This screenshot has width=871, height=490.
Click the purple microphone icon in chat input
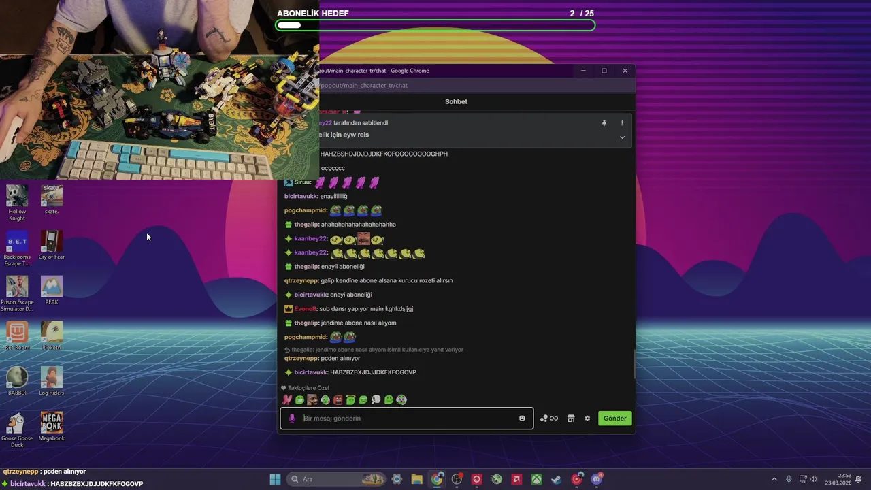[292, 419]
